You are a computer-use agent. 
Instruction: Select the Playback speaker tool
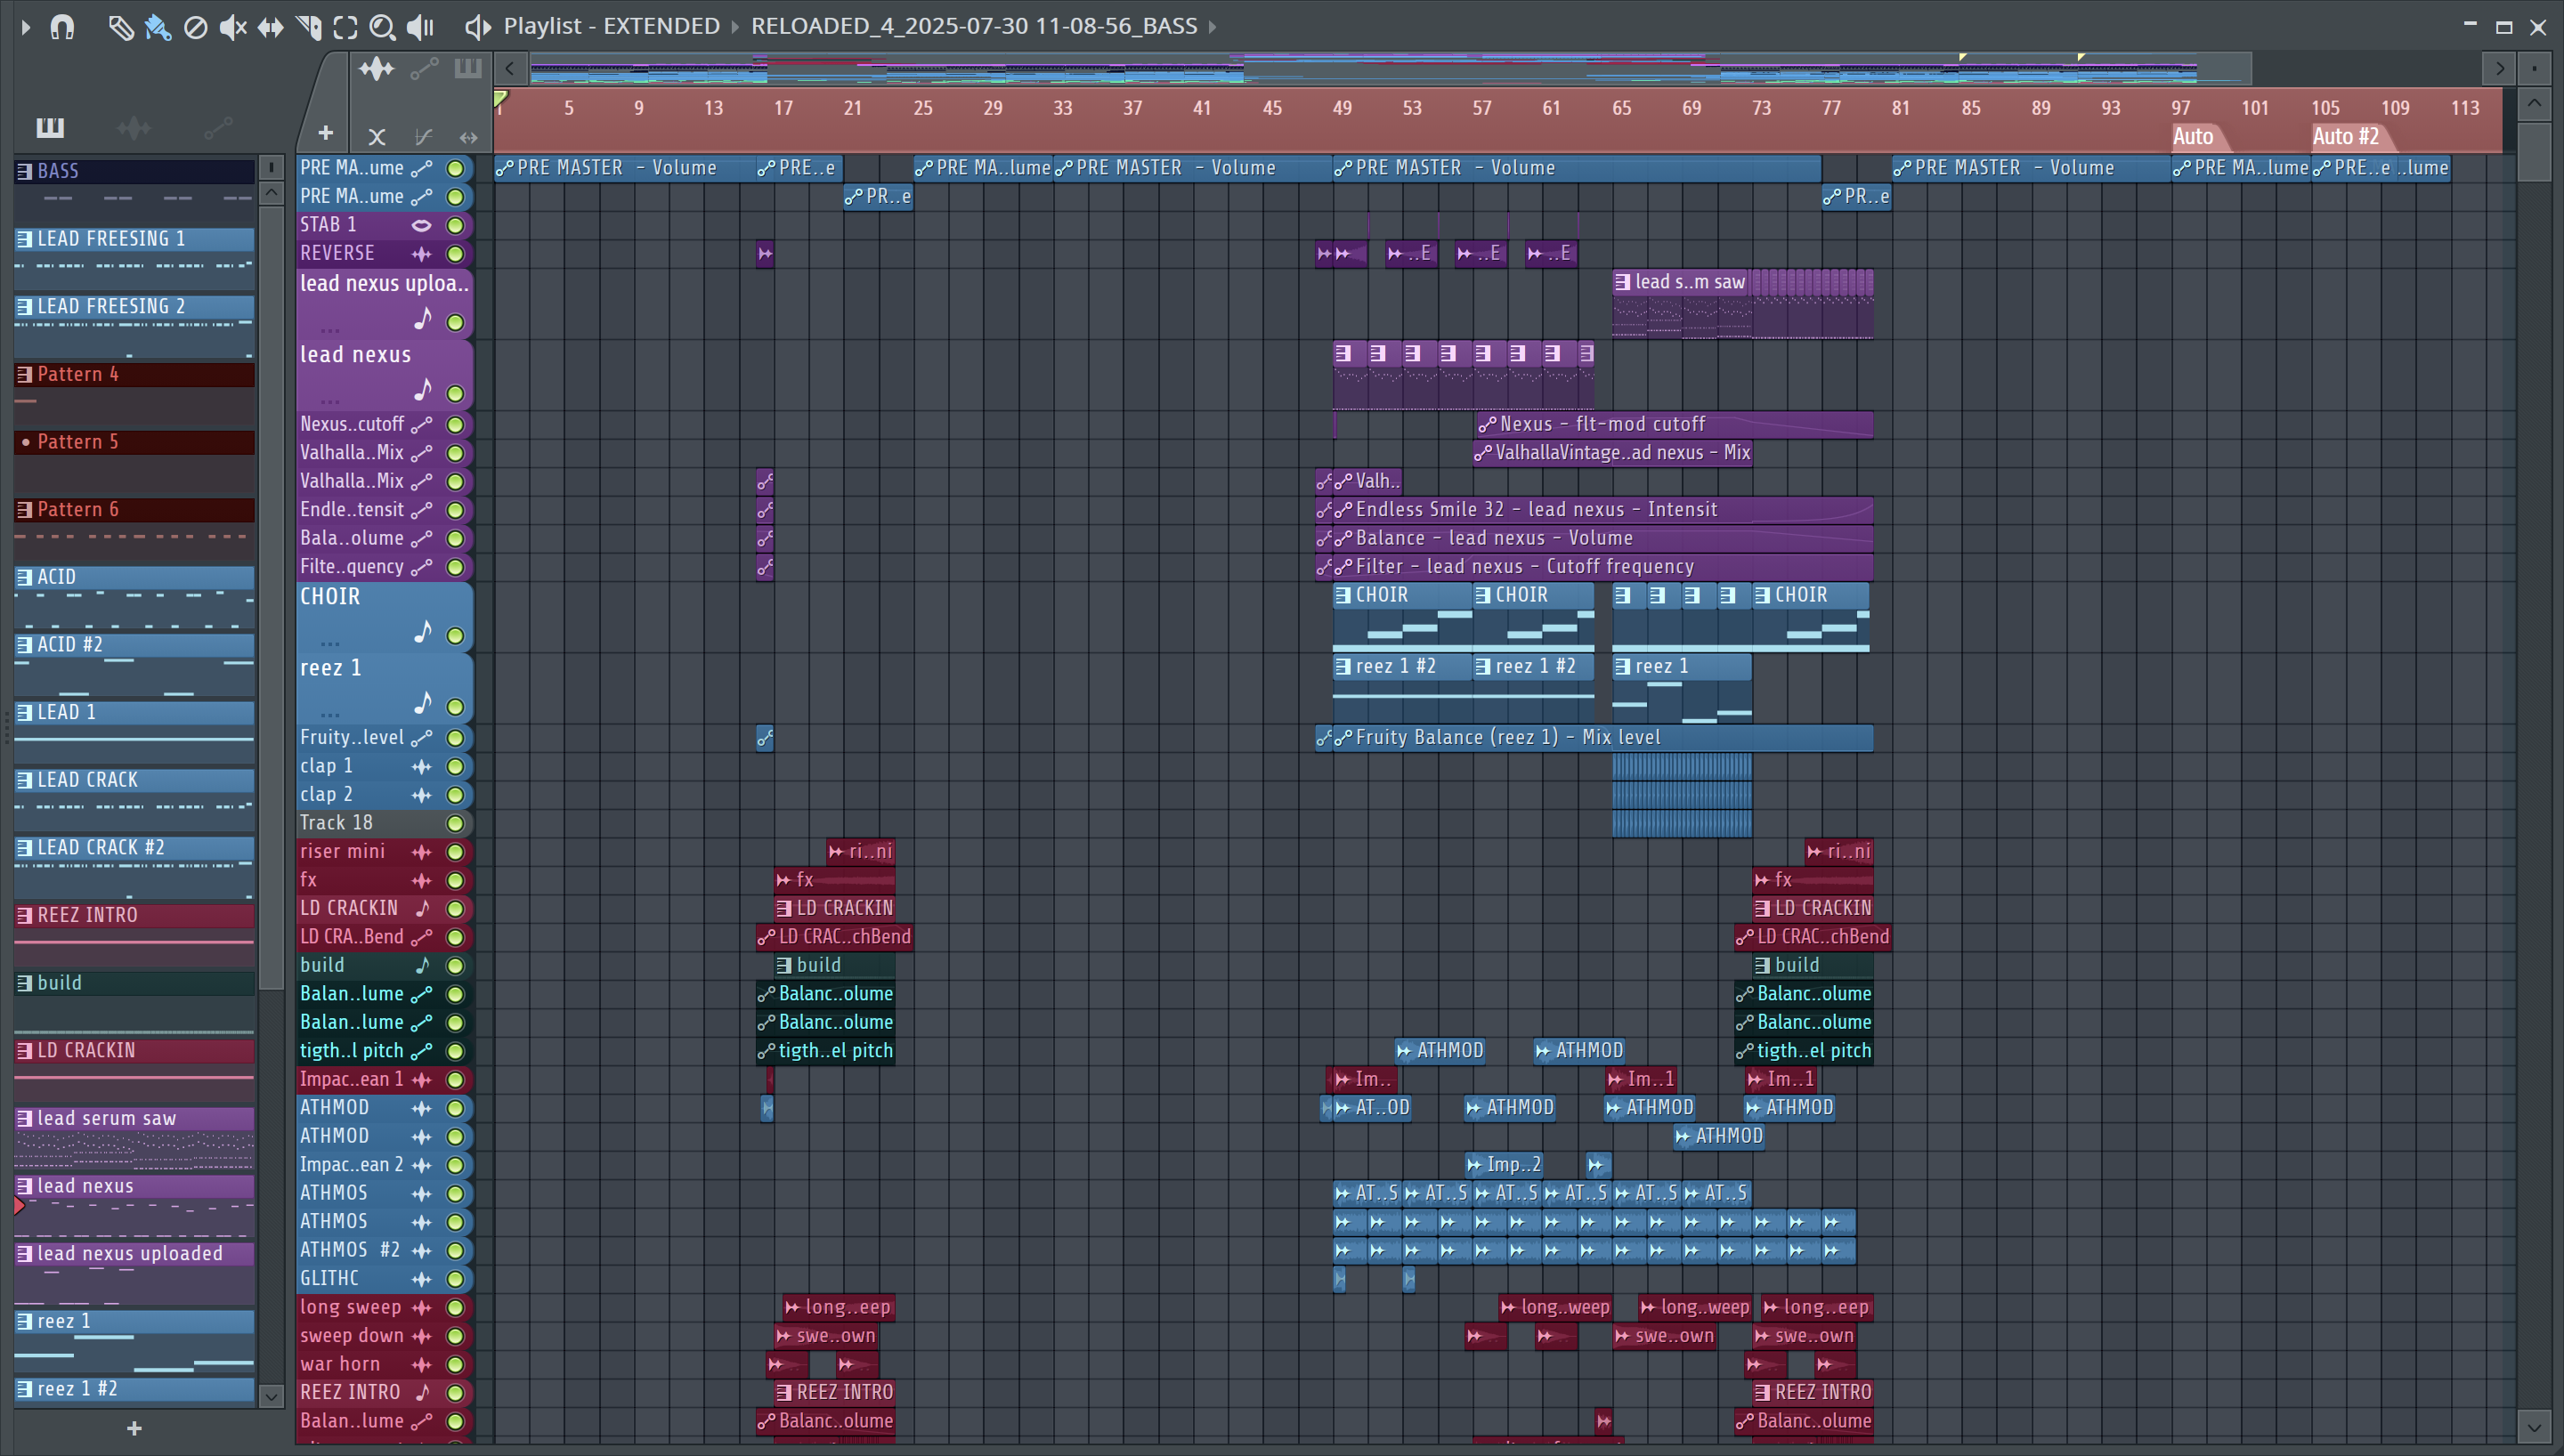click(421, 27)
